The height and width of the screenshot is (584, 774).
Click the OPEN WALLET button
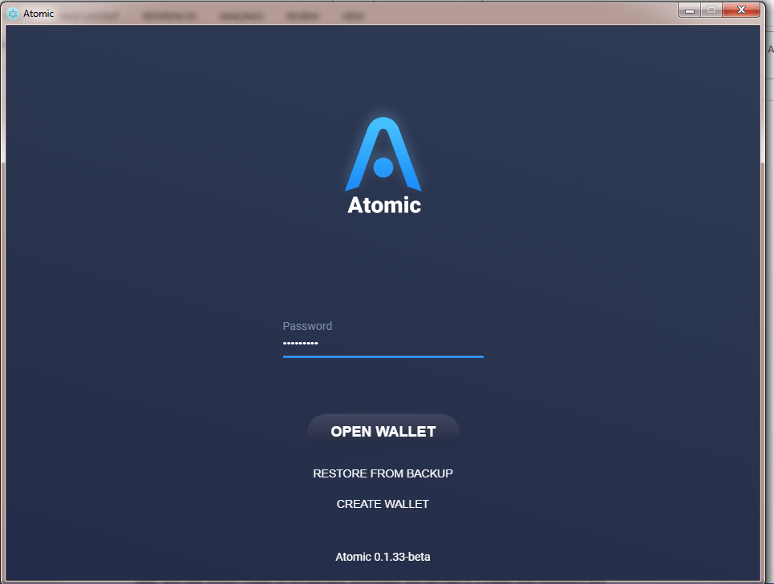(383, 431)
